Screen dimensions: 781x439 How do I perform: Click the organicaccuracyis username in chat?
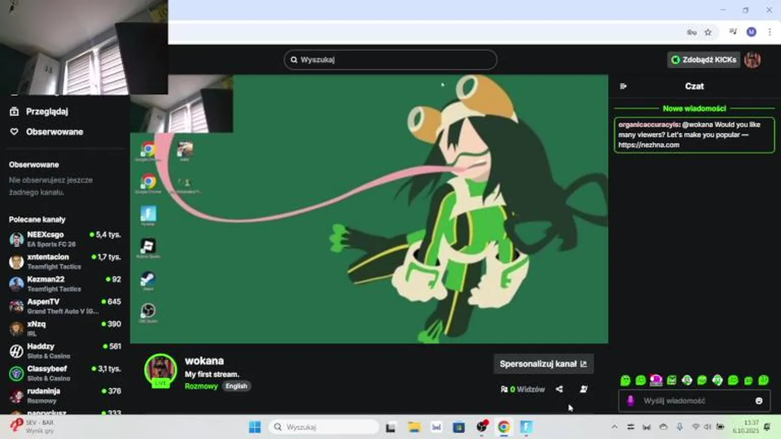(650, 124)
